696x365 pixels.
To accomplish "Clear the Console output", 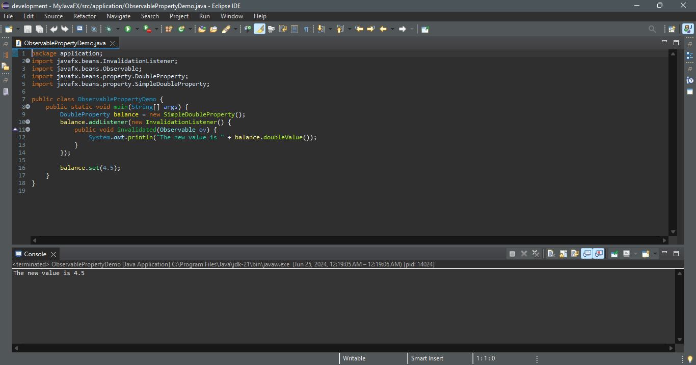I will tap(551, 254).
